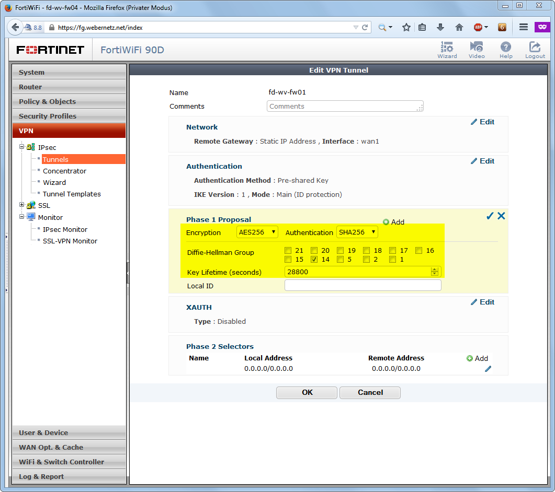Expand the SSL tree node
Viewport: 555px width, 492px height.
coord(21,205)
